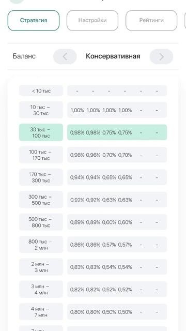Select the 800 тыс – 2 млн range
Image resolution: width=186 pixels, height=331 pixels.
pos(41,245)
